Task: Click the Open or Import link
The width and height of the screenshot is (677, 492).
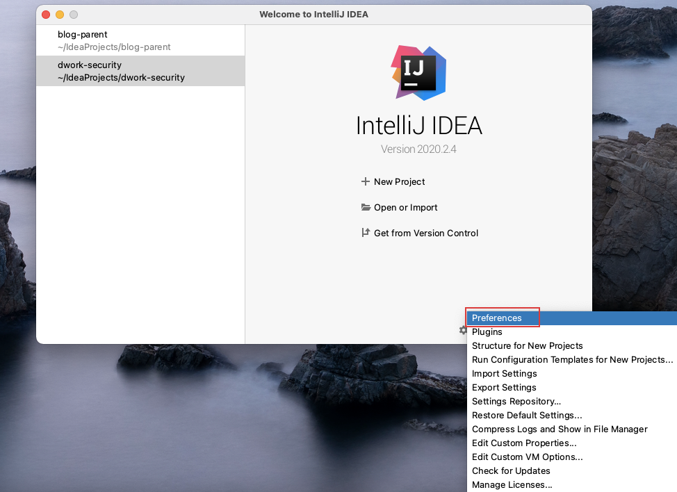Action: pyautogui.click(x=405, y=208)
